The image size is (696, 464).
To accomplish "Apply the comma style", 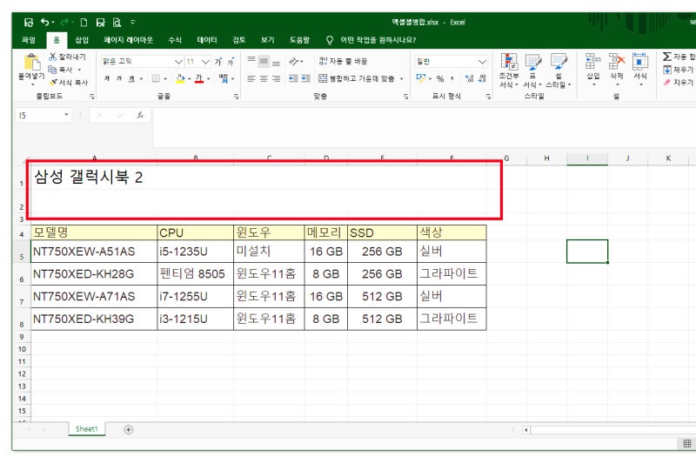I will [x=452, y=78].
